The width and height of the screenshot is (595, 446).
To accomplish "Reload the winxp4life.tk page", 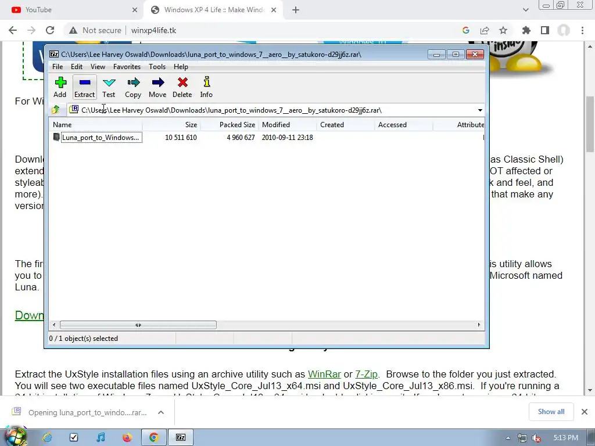I will [50, 30].
